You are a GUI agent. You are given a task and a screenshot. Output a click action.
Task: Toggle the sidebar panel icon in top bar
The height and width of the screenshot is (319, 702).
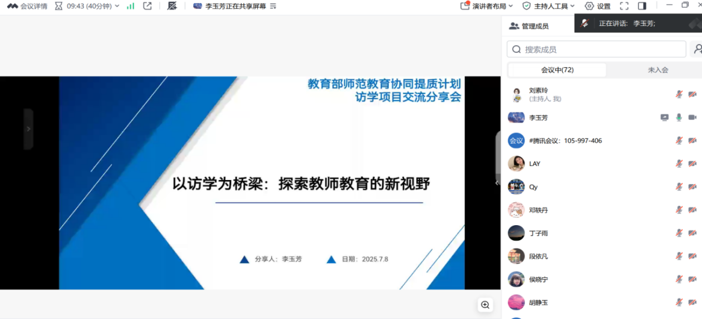pyautogui.click(x=642, y=6)
